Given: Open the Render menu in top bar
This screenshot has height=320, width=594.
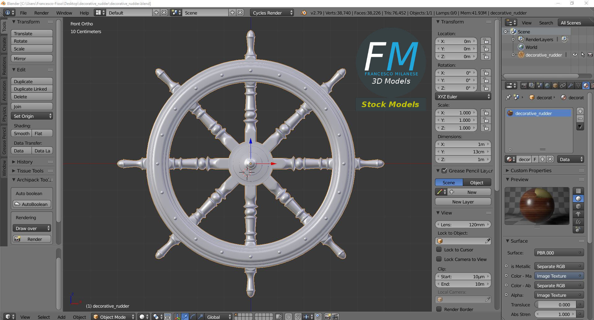Looking at the screenshot, I should [41, 13].
